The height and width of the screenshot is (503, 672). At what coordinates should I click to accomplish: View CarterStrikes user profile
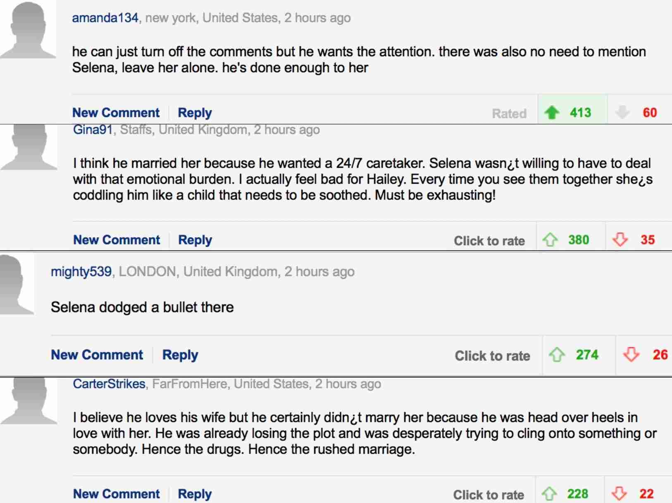(x=109, y=384)
